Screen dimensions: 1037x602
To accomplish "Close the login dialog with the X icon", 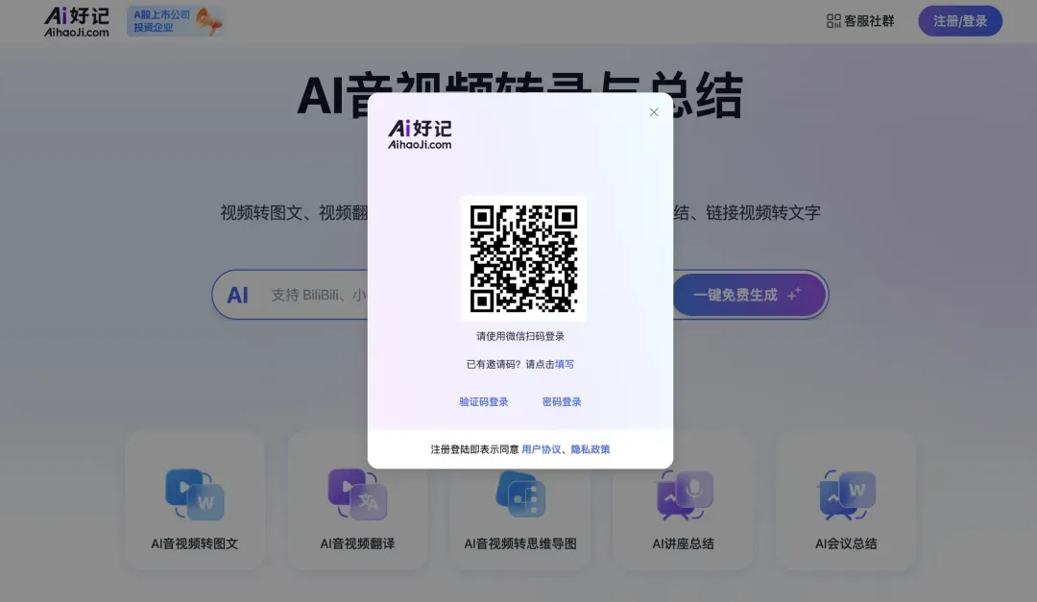I will coord(654,112).
